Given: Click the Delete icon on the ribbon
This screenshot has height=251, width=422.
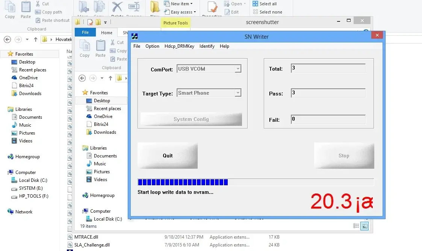Looking at the screenshot, I should [117, 7].
